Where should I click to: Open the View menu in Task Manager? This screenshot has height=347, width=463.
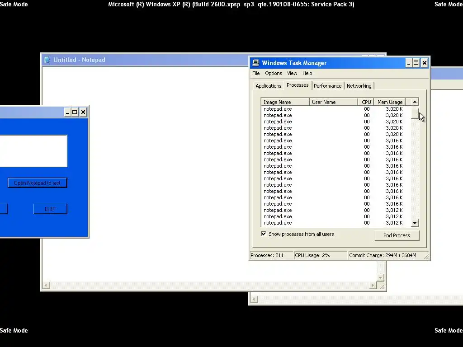(292, 73)
